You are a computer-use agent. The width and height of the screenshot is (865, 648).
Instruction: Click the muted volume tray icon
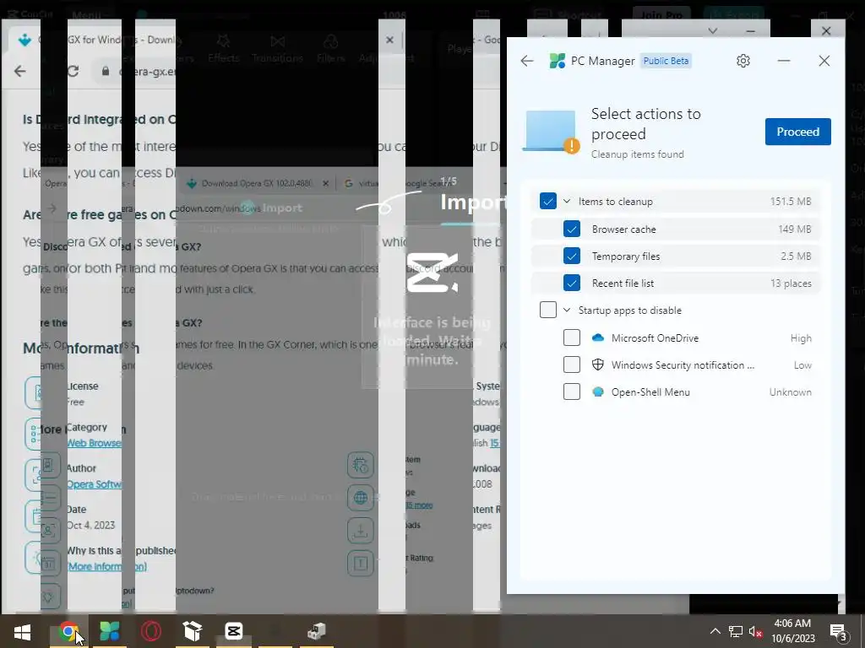[755, 631]
